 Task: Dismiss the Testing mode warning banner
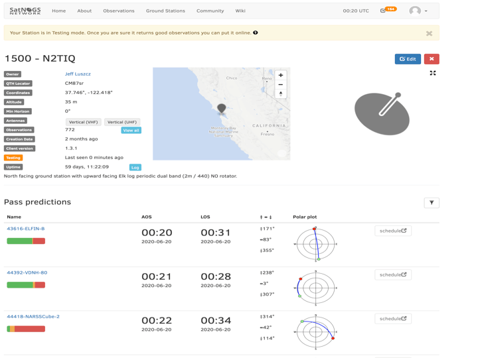coord(429,33)
